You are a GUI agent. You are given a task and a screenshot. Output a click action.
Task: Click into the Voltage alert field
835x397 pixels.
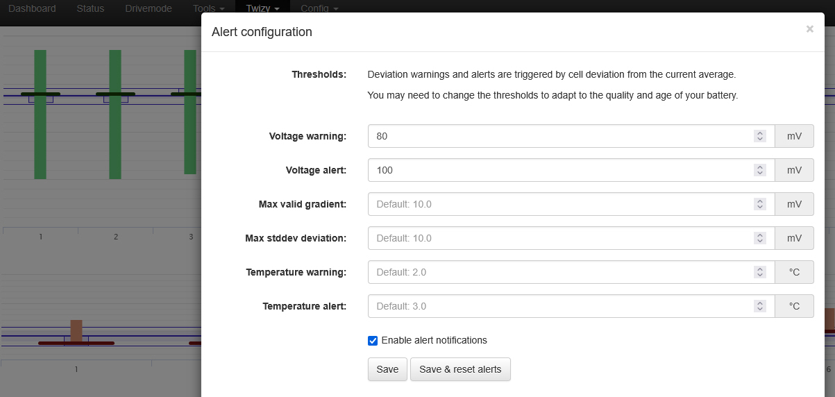(x=559, y=170)
